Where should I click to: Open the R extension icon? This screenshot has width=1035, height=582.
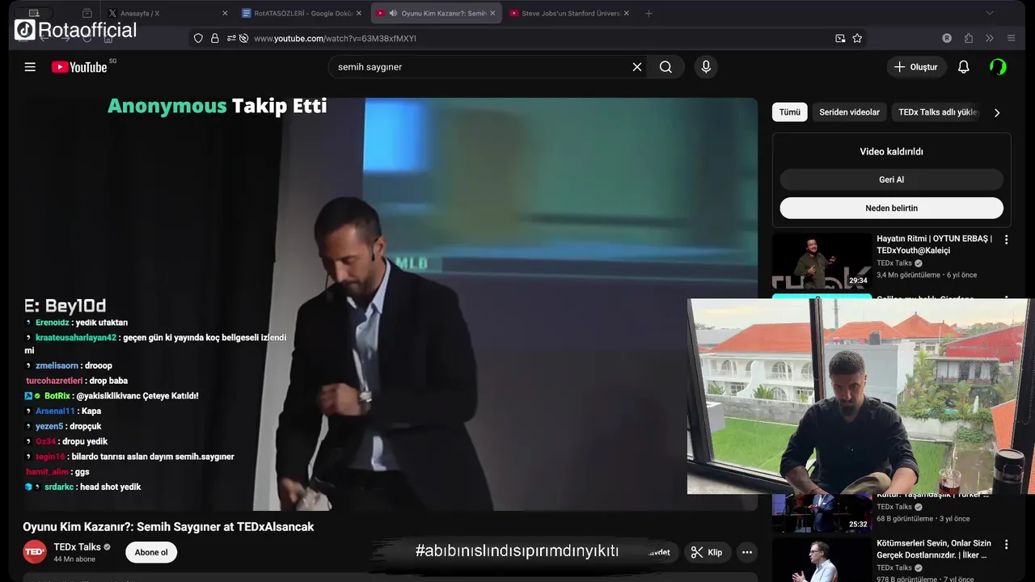947,38
